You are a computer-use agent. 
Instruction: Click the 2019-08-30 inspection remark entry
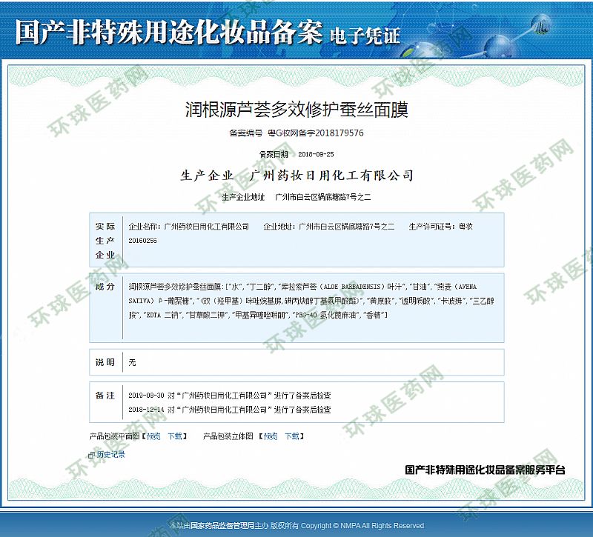[229, 396]
